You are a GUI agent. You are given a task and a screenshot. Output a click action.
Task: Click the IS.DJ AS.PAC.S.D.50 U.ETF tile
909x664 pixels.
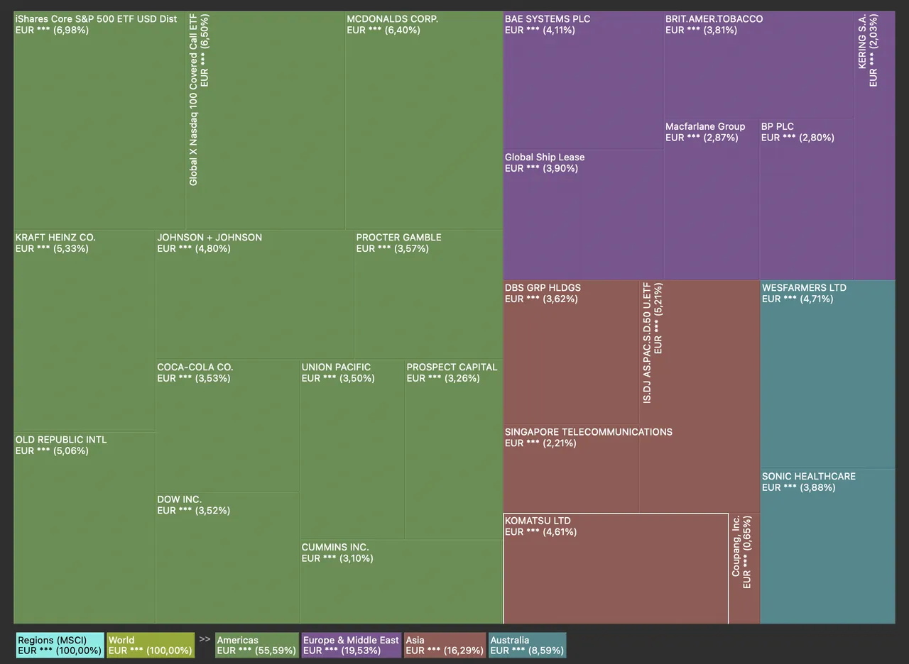click(700, 396)
